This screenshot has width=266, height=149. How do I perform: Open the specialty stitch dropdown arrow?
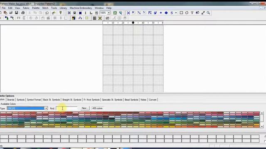click(176, 13)
